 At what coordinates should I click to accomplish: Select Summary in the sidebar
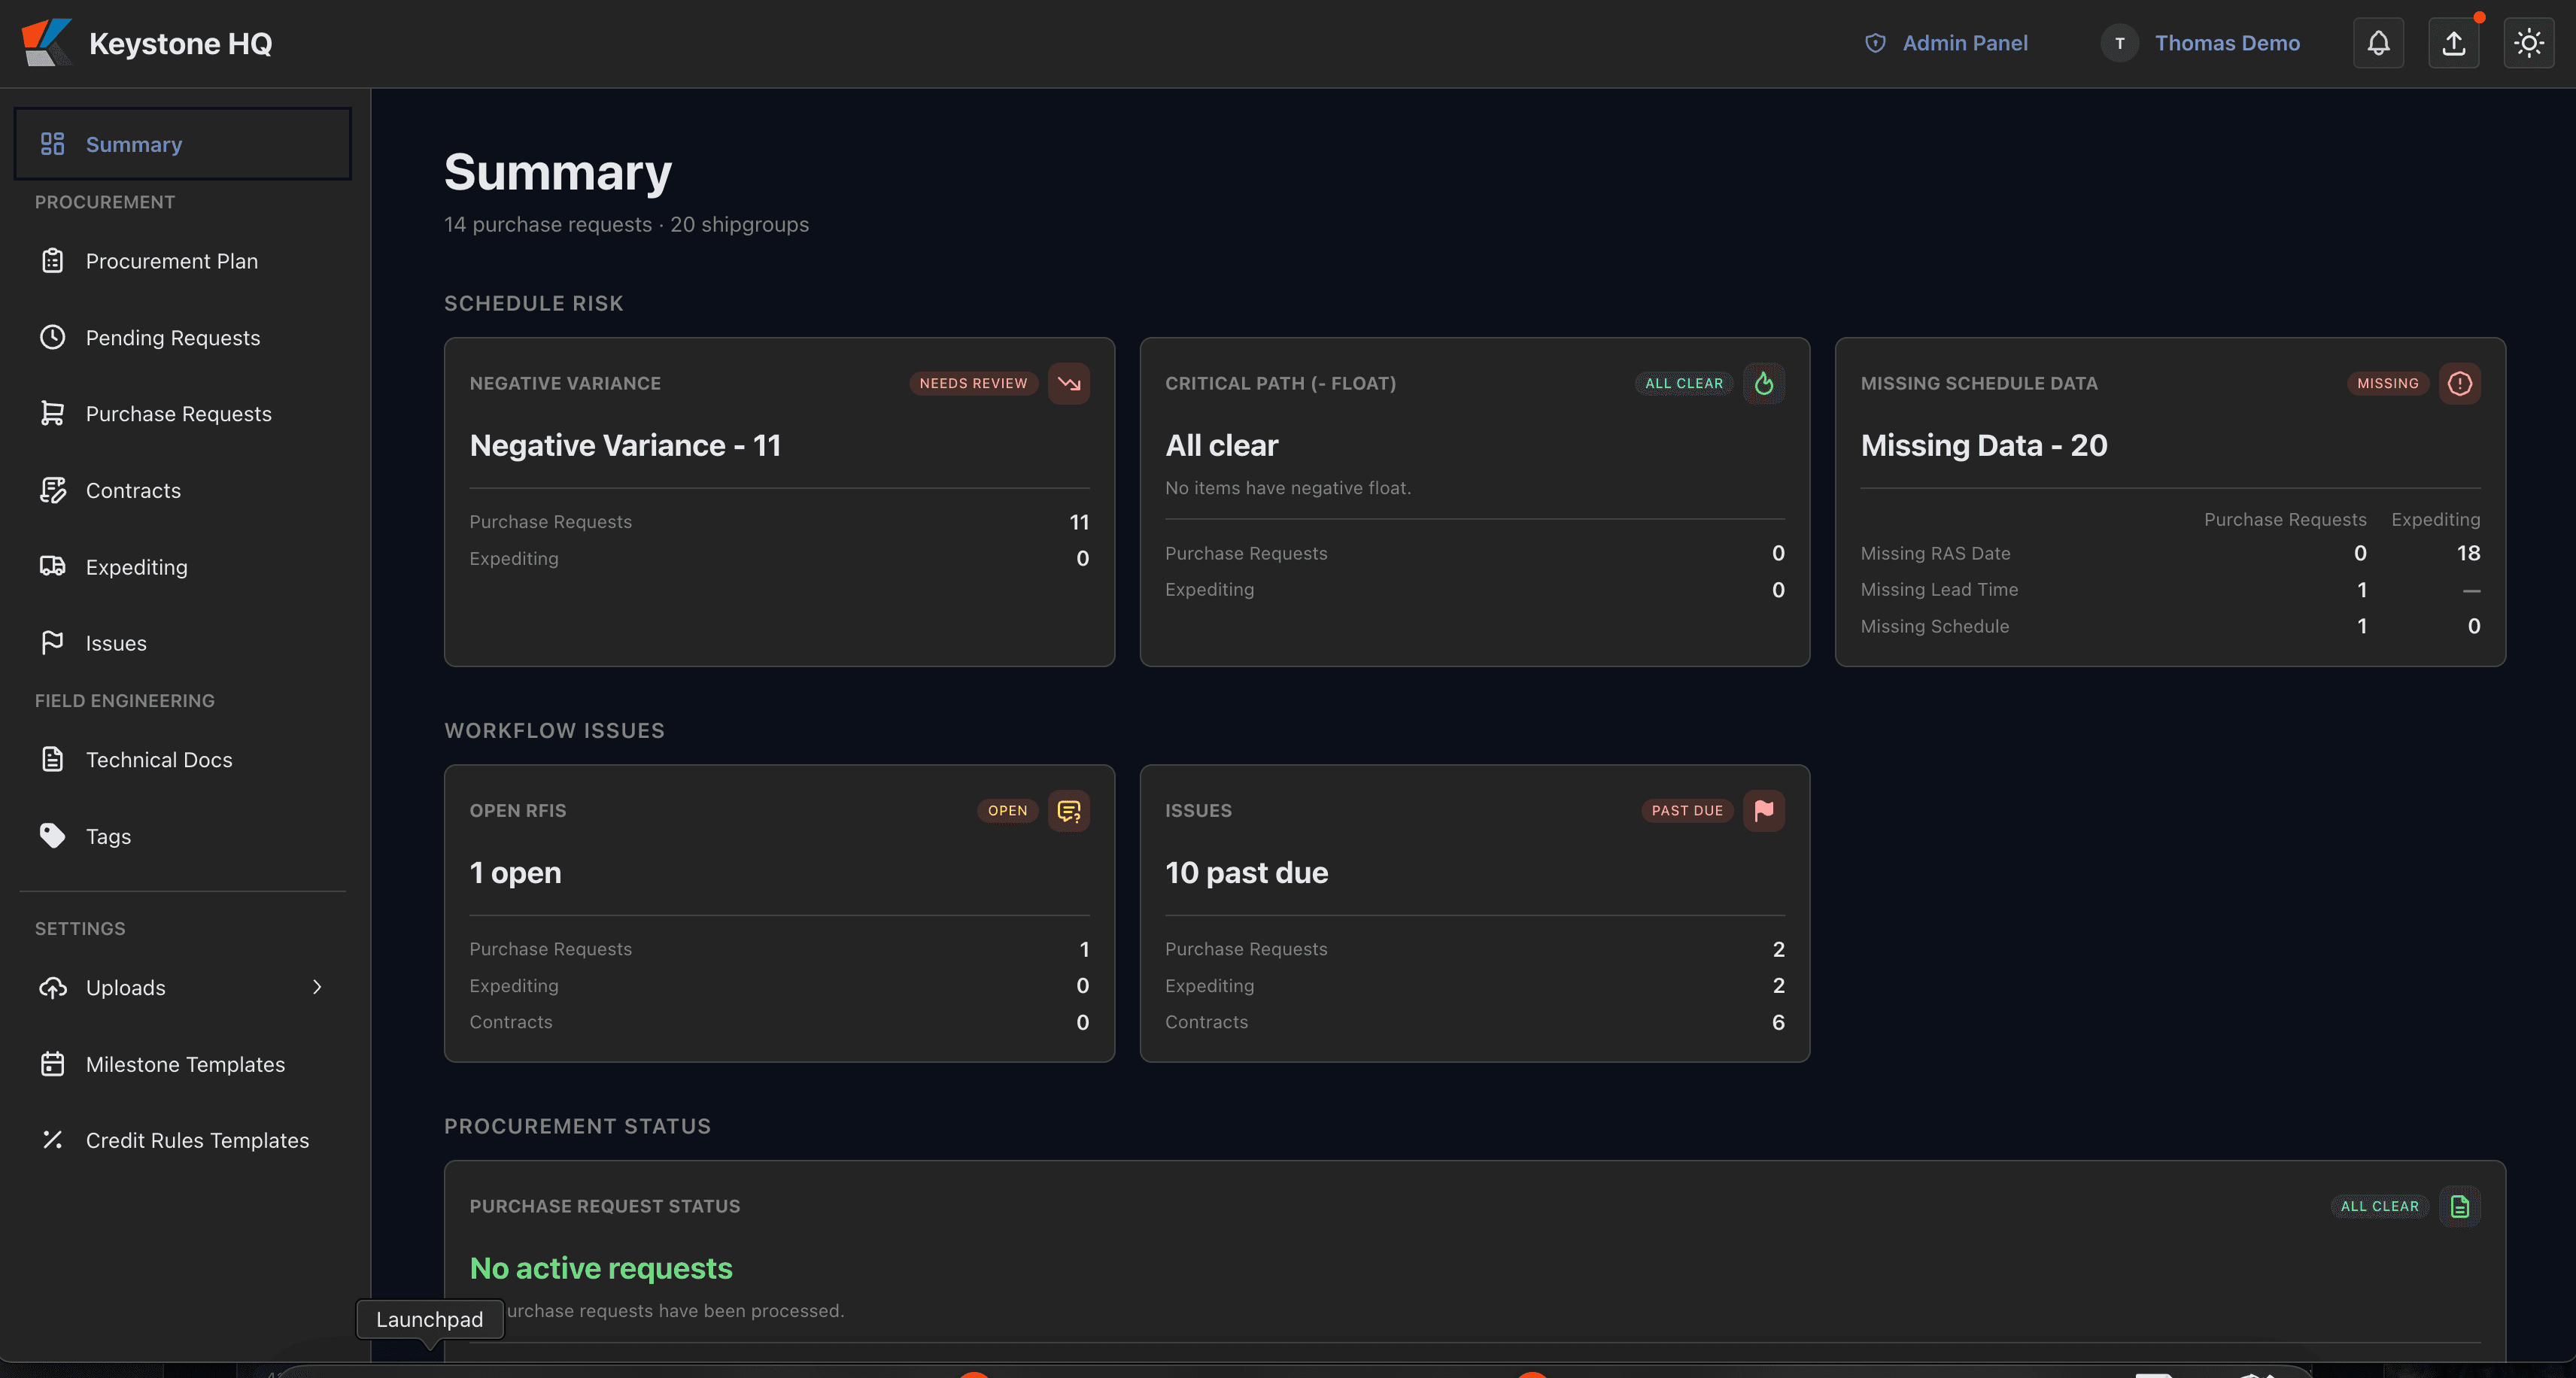(183, 144)
